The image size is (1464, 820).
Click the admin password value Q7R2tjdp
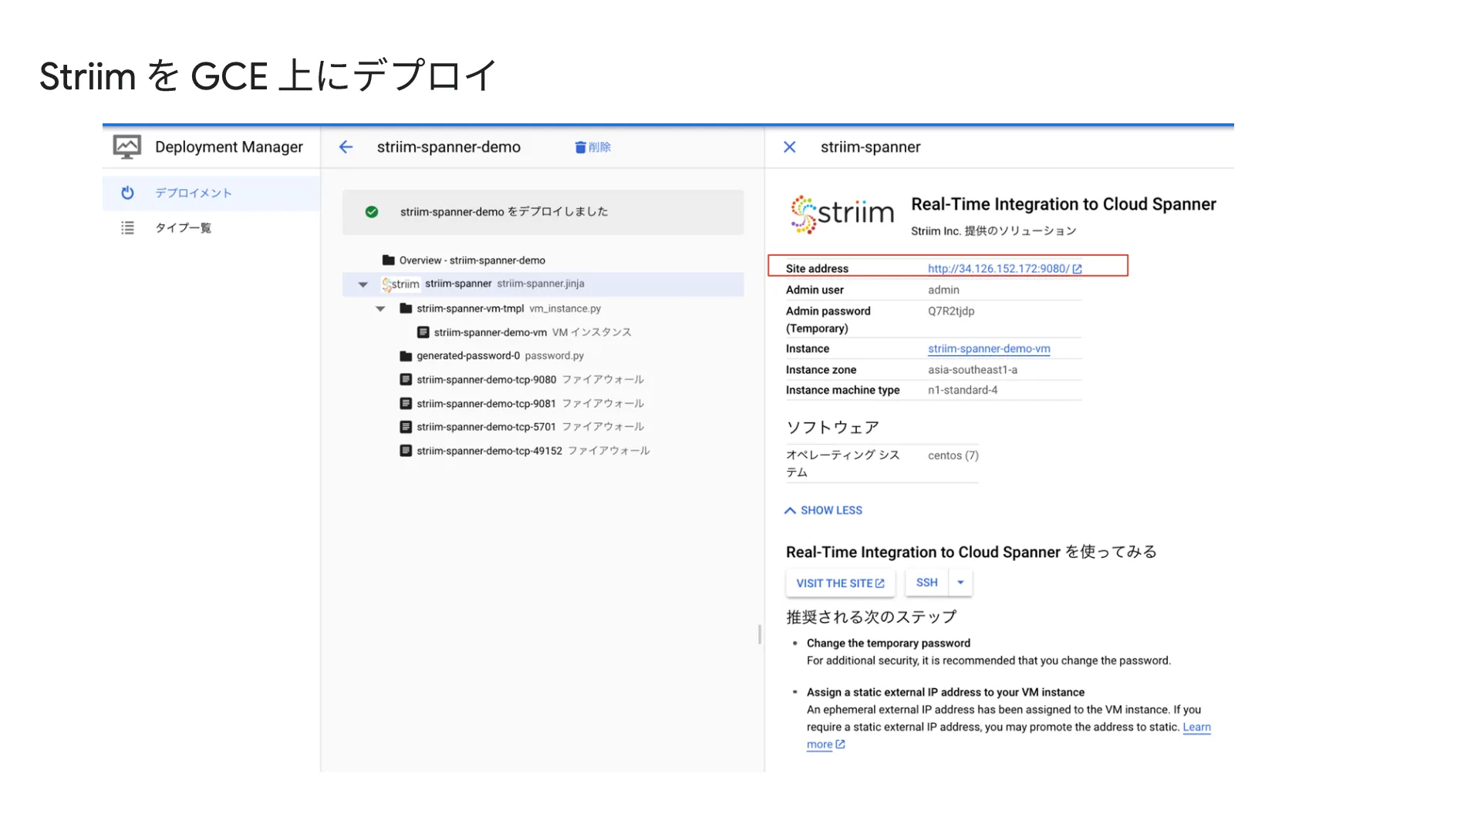(x=951, y=311)
